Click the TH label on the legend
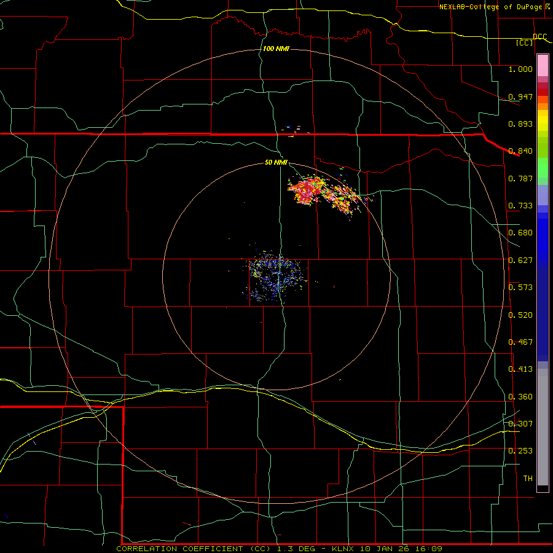The image size is (553, 553). tap(528, 478)
